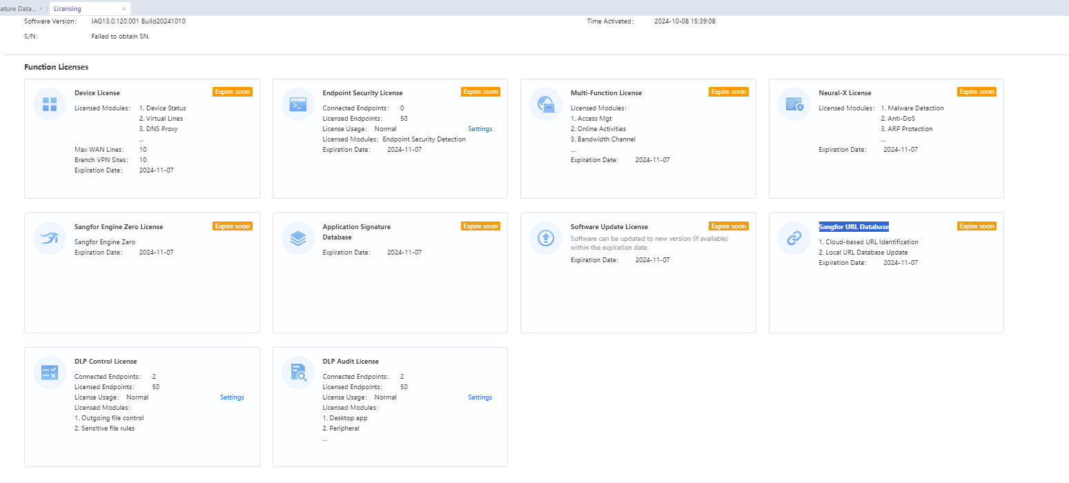Image resolution: width=1069 pixels, height=483 pixels.
Task: Click Expire soon badge on Device License
Action: [x=233, y=92]
